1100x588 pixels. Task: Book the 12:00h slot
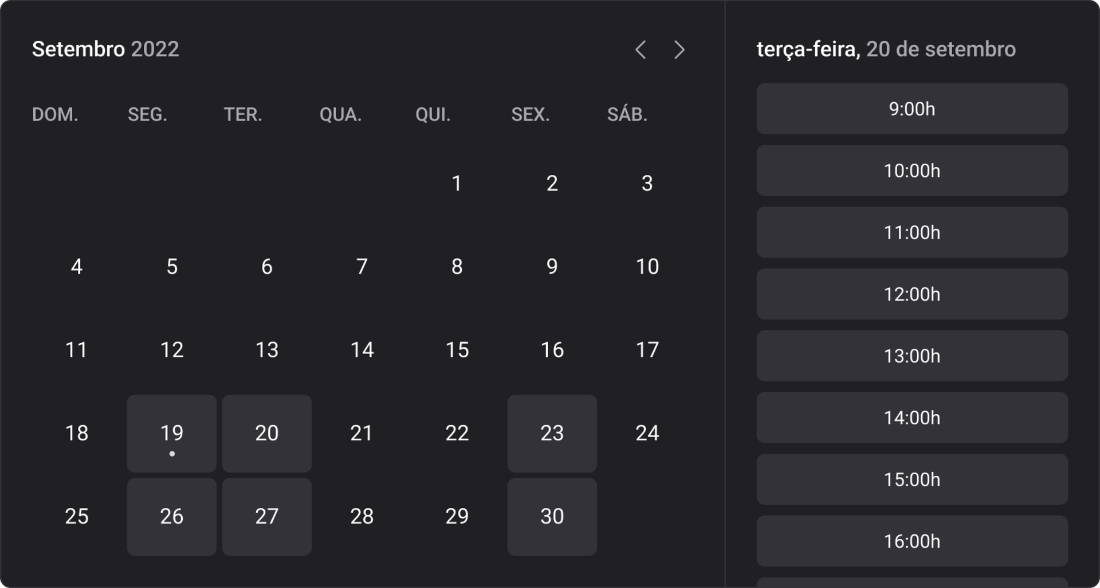(912, 295)
